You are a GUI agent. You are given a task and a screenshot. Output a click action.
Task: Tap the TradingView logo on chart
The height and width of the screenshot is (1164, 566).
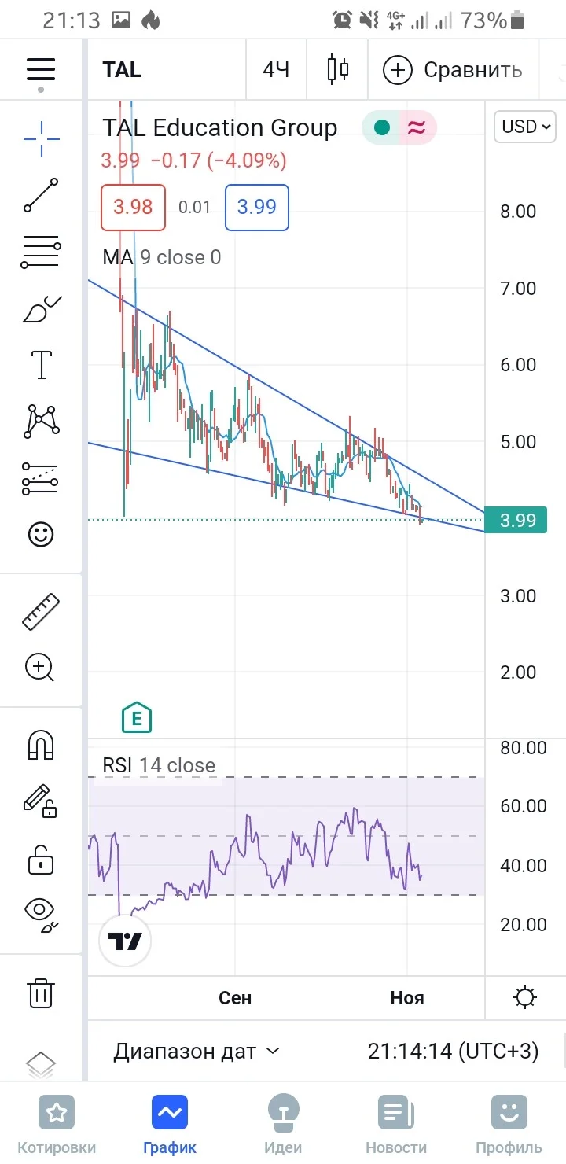point(125,941)
